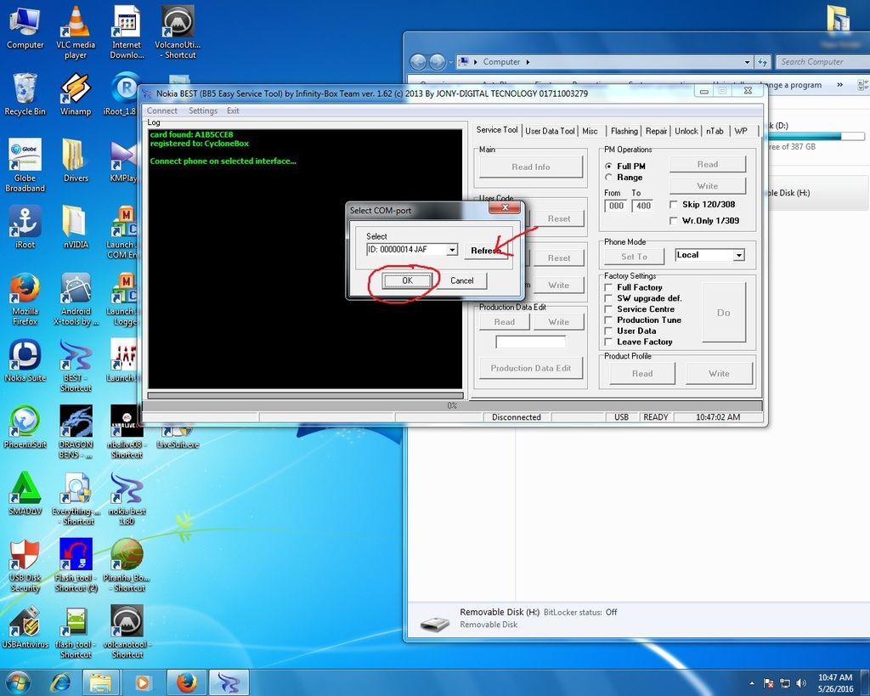
Task: Switch to the Flashing tab
Action: [624, 131]
